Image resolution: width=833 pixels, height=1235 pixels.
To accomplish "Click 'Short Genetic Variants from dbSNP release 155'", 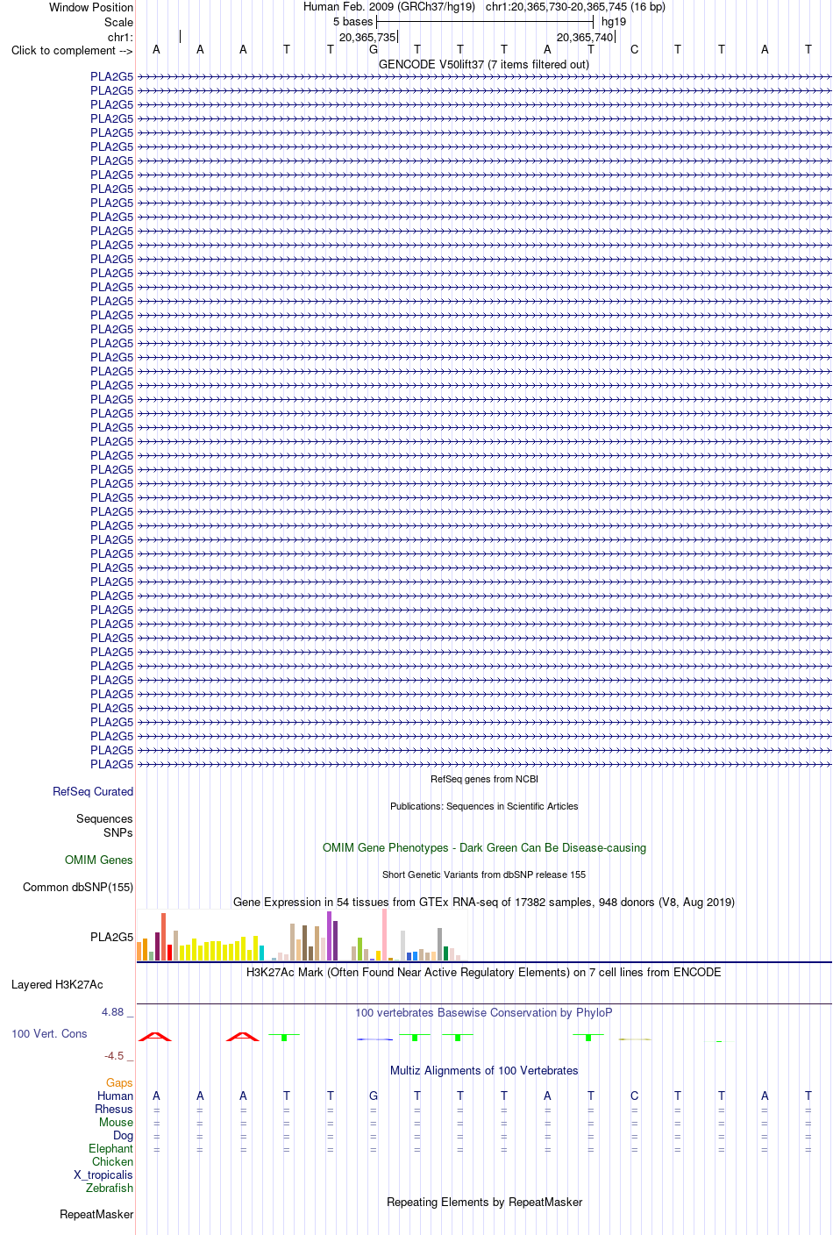I will (x=484, y=874).
